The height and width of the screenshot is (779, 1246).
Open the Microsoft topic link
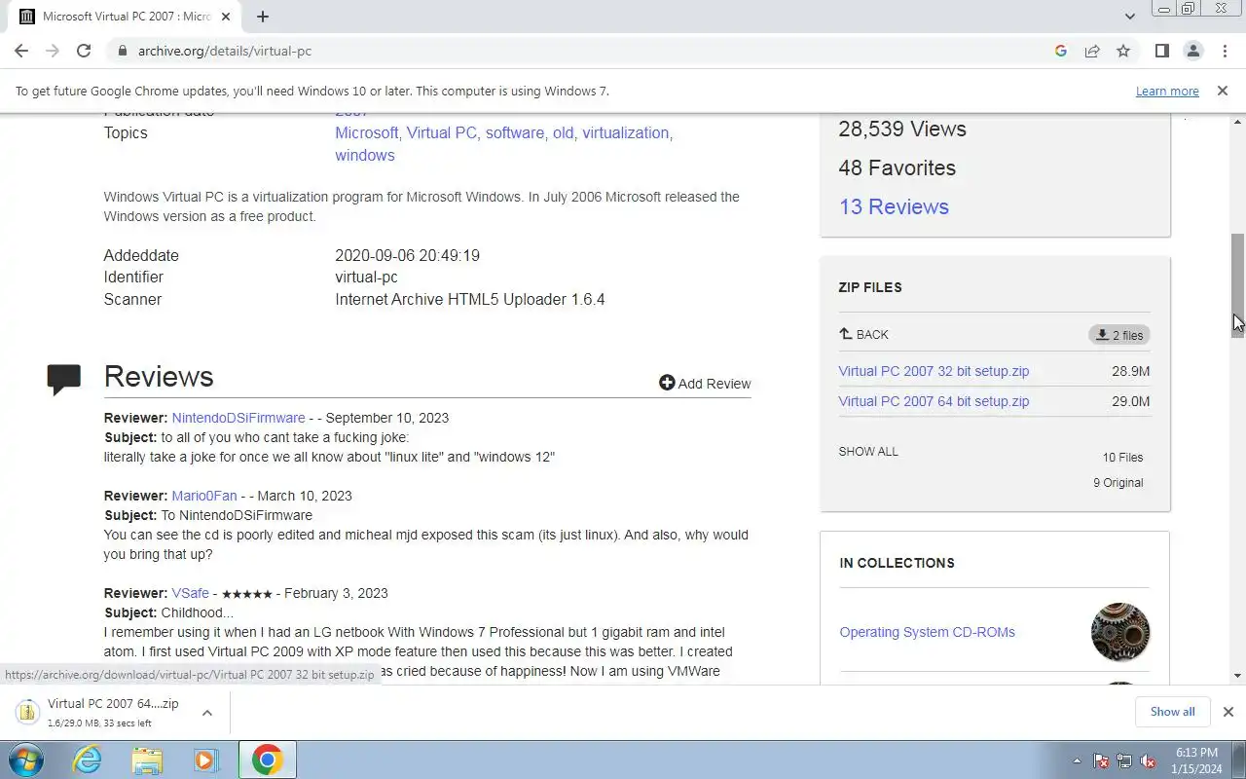tap(366, 133)
